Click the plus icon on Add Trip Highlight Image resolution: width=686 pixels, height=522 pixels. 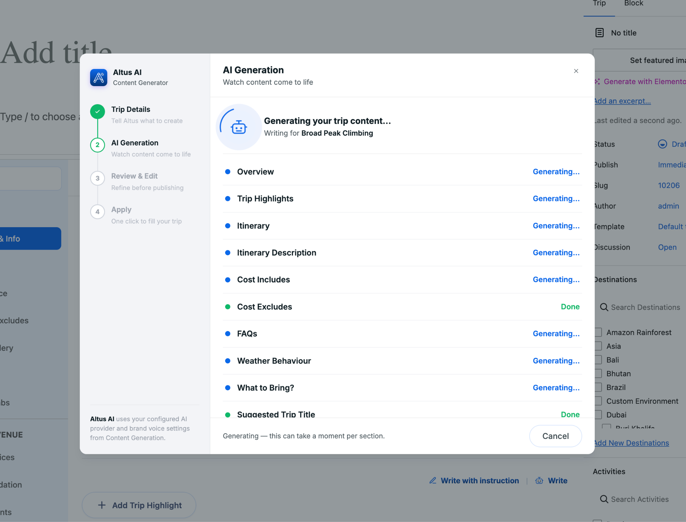[x=101, y=505]
